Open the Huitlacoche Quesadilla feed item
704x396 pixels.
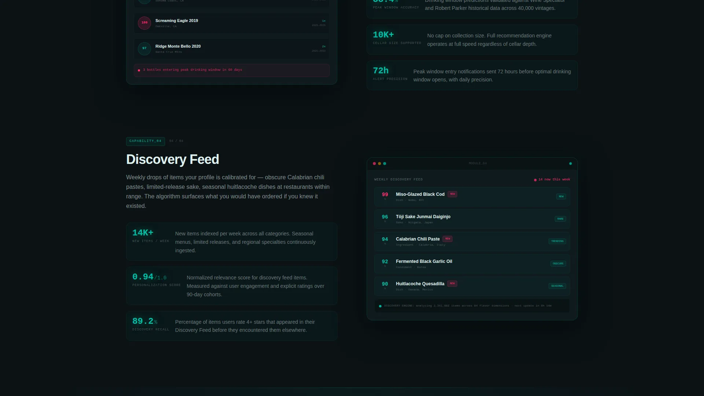[x=472, y=286]
